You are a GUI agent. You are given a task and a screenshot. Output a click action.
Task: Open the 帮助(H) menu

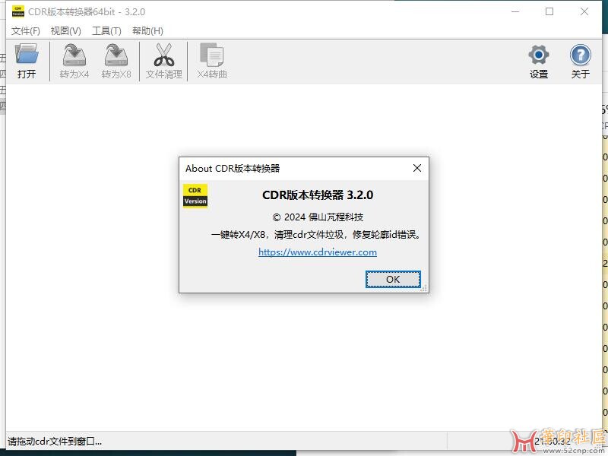pyautogui.click(x=147, y=30)
